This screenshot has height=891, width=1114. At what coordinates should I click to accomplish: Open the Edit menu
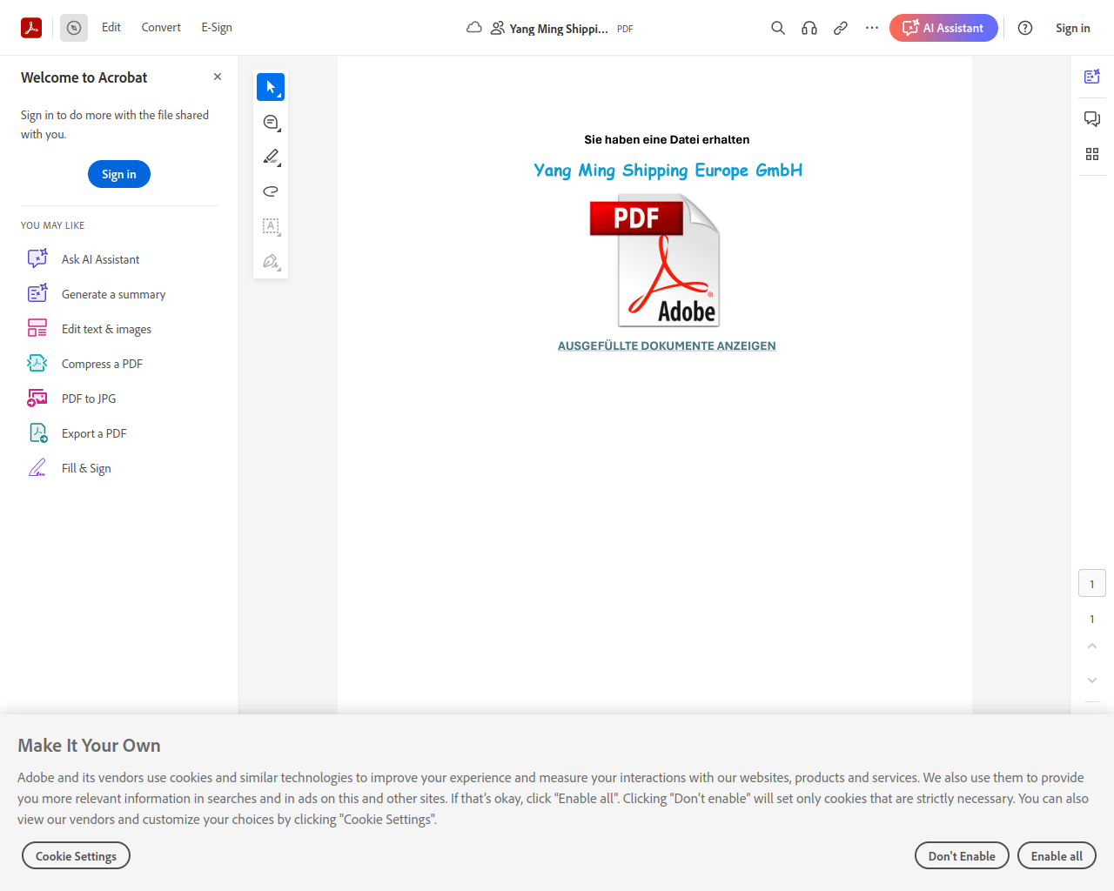click(111, 28)
